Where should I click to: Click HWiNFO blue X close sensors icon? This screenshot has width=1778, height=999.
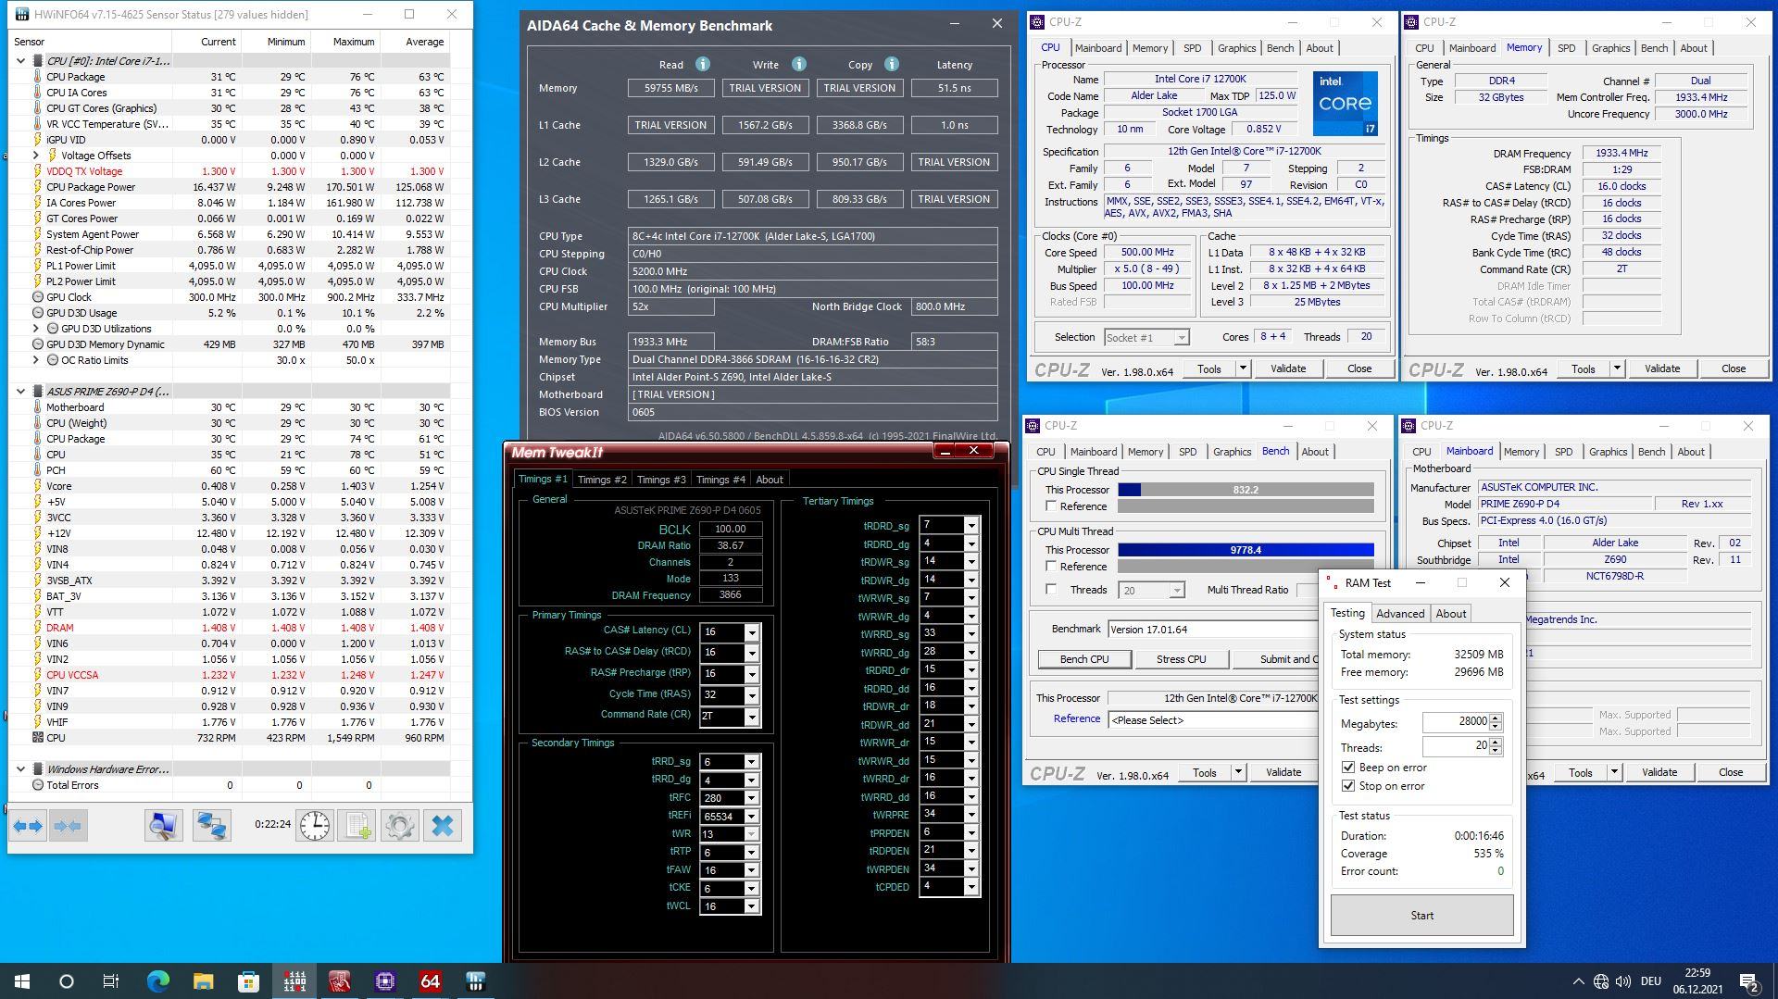pyautogui.click(x=443, y=826)
